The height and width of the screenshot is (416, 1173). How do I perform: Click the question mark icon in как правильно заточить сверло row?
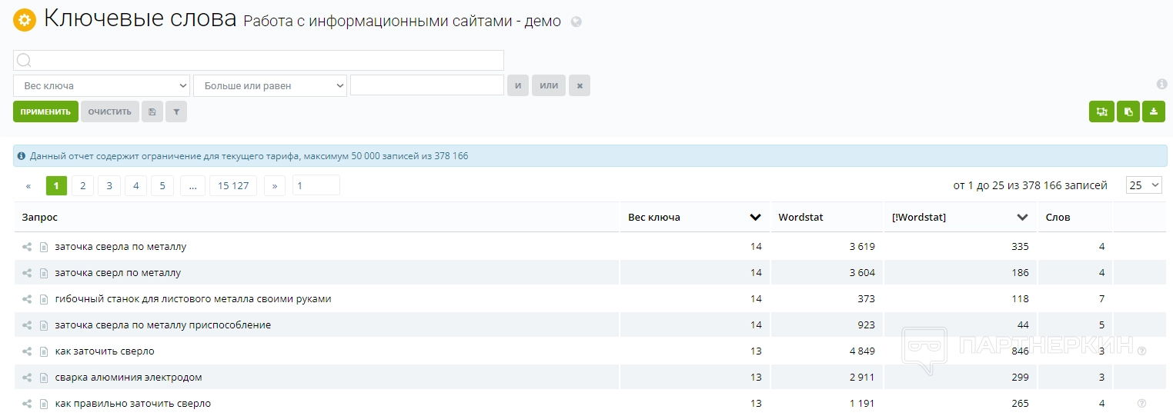click(1141, 403)
